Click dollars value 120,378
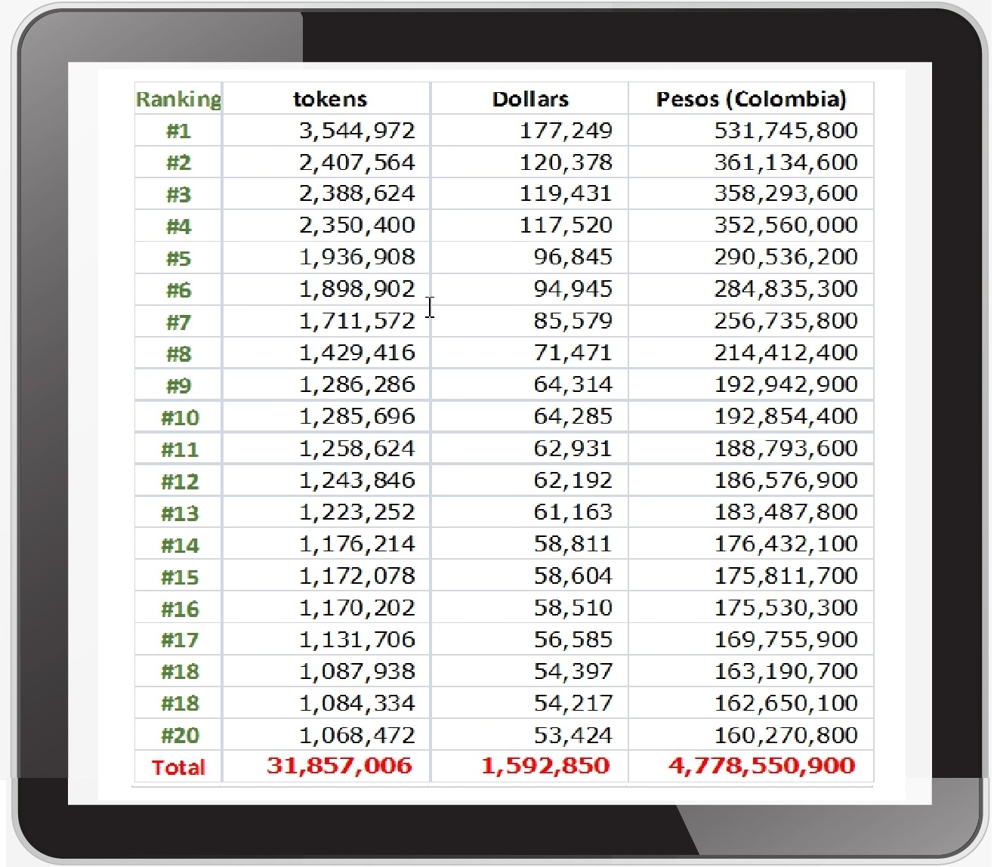997x867 pixels. [566, 162]
